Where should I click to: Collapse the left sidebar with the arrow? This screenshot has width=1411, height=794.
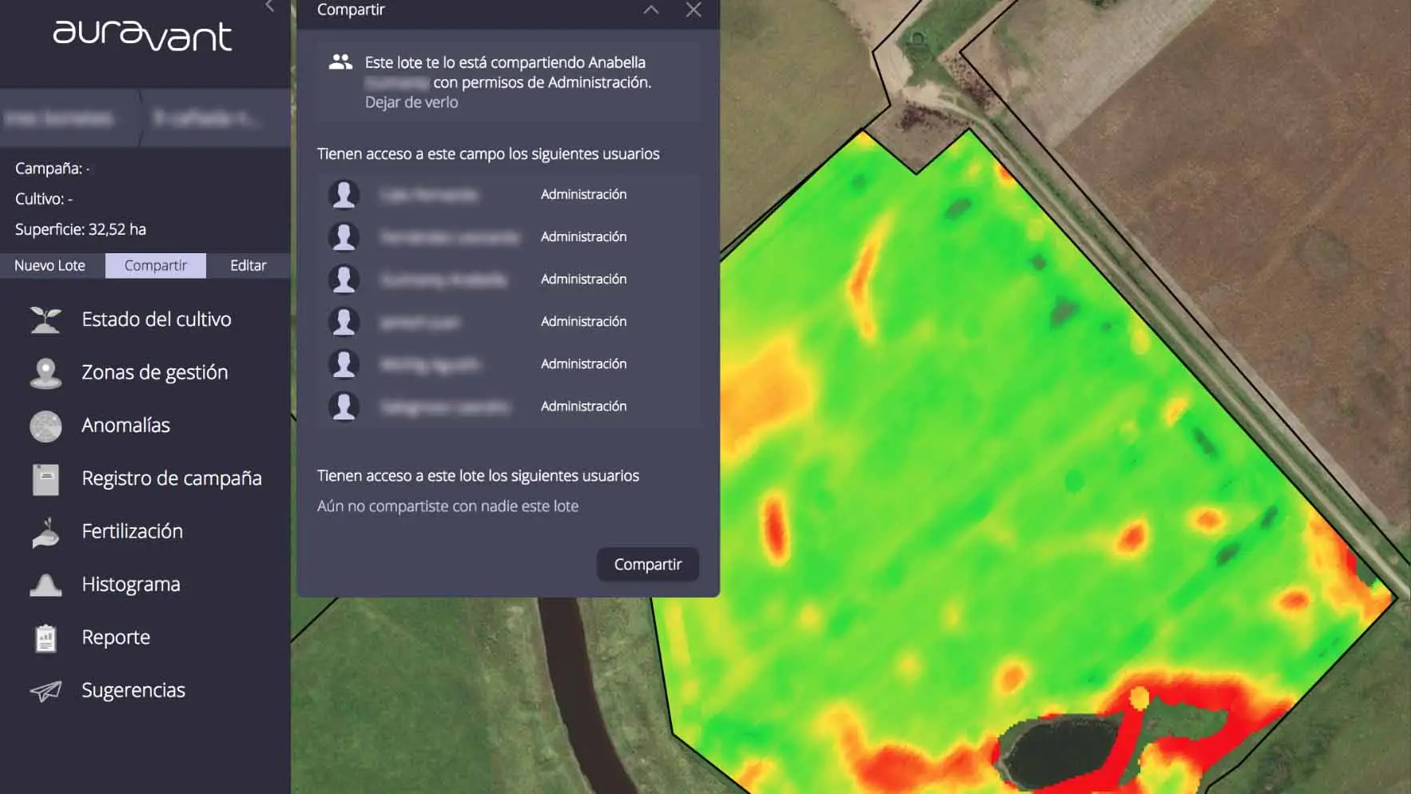[270, 6]
